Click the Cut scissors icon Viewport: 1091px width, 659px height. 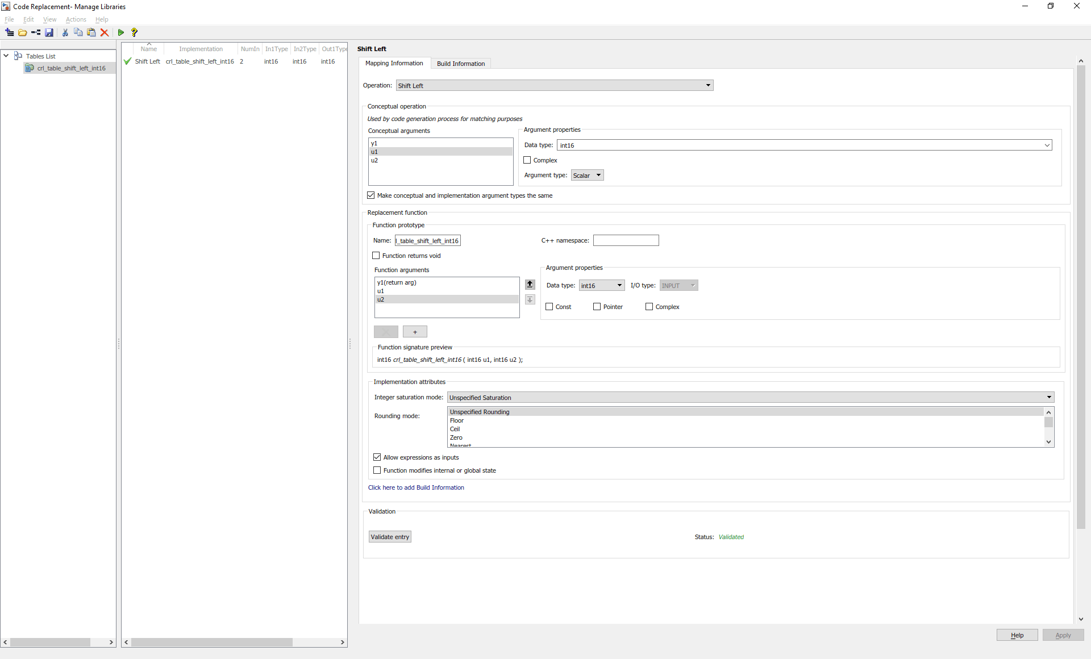pyautogui.click(x=65, y=32)
